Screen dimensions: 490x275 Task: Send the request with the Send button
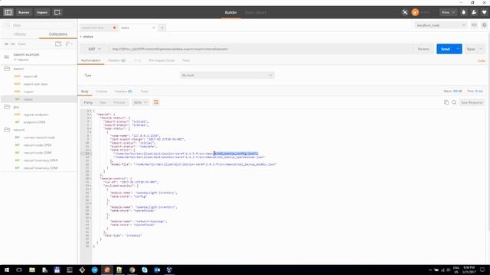(x=446, y=49)
